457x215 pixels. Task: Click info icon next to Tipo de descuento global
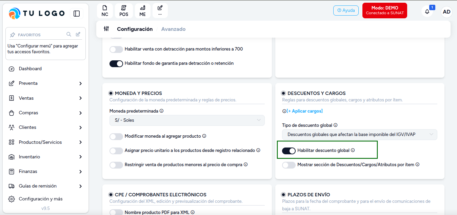coord(336,125)
